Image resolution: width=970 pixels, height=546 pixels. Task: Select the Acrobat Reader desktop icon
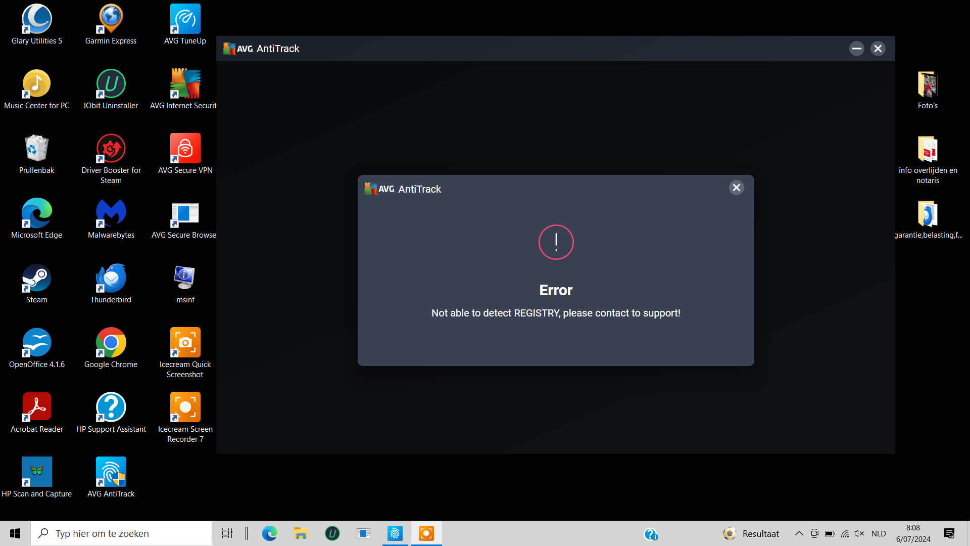[37, 413]
